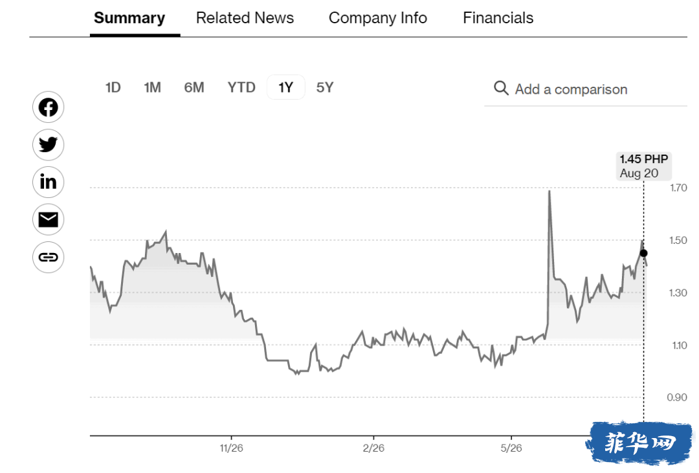
Task: Share via the Twitter bird icon
Action: (48, 145)
